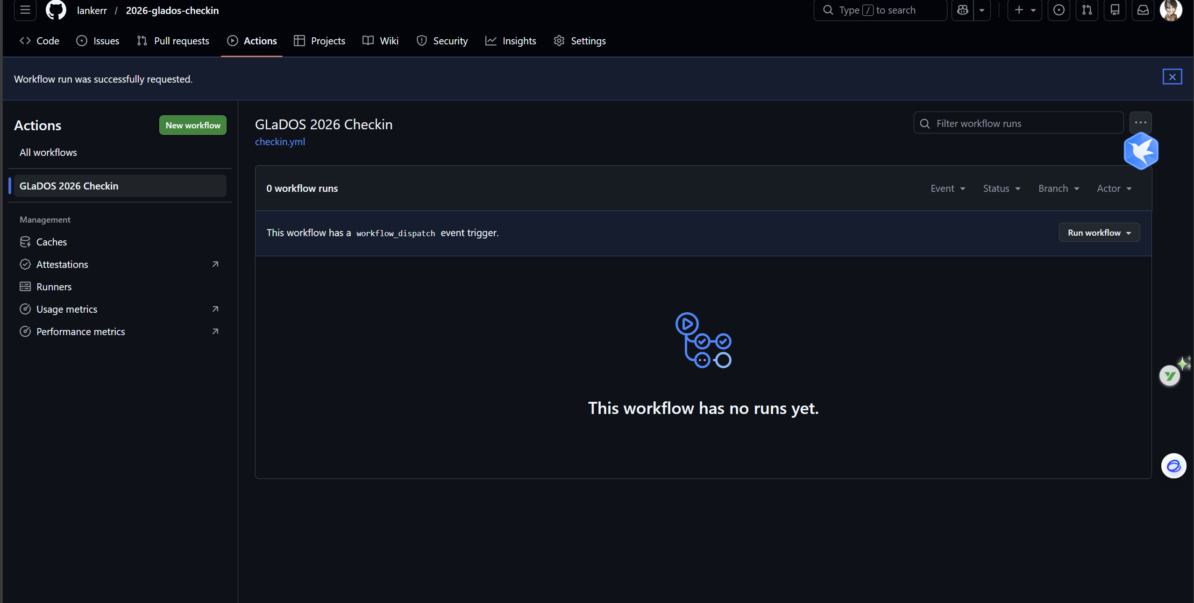Open the Status filter dropdown
1194x603 pixels.
click(1002, 189)
